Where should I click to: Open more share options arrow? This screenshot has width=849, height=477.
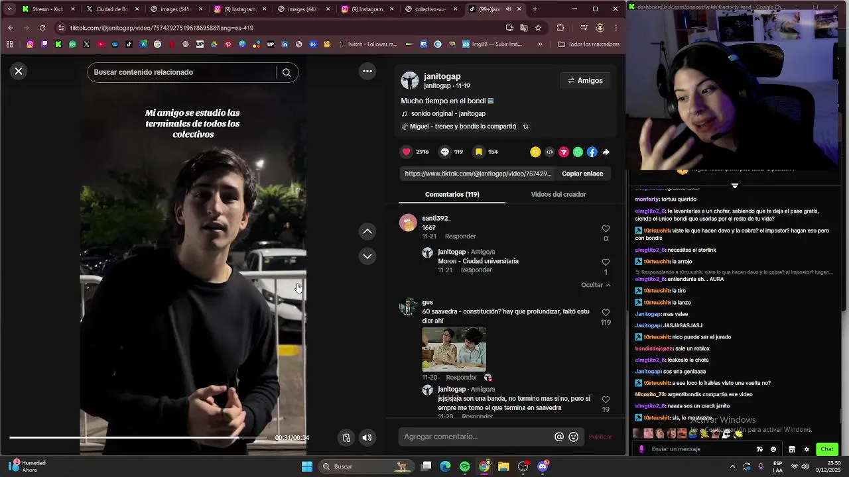606,152
